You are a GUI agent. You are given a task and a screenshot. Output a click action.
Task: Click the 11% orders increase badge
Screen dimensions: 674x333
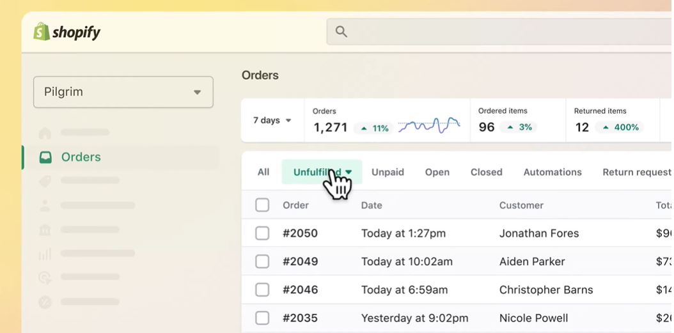point(373,128)
